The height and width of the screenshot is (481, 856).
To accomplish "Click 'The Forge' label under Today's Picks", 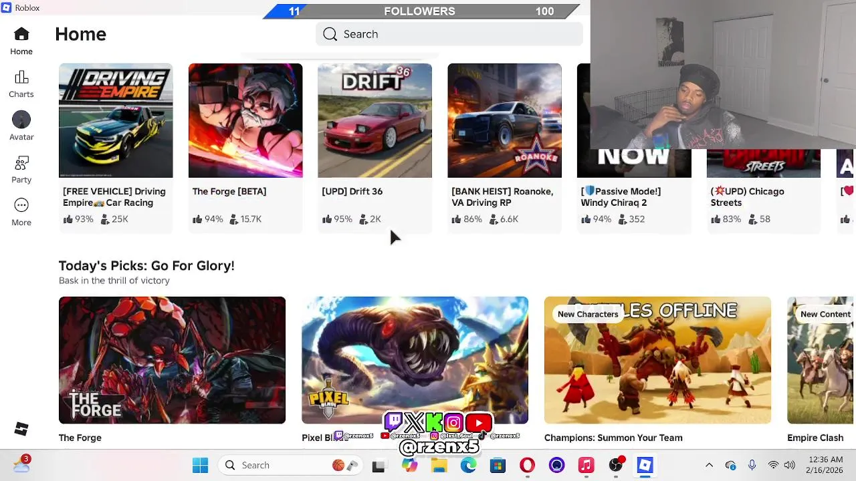I will [80, 438].
